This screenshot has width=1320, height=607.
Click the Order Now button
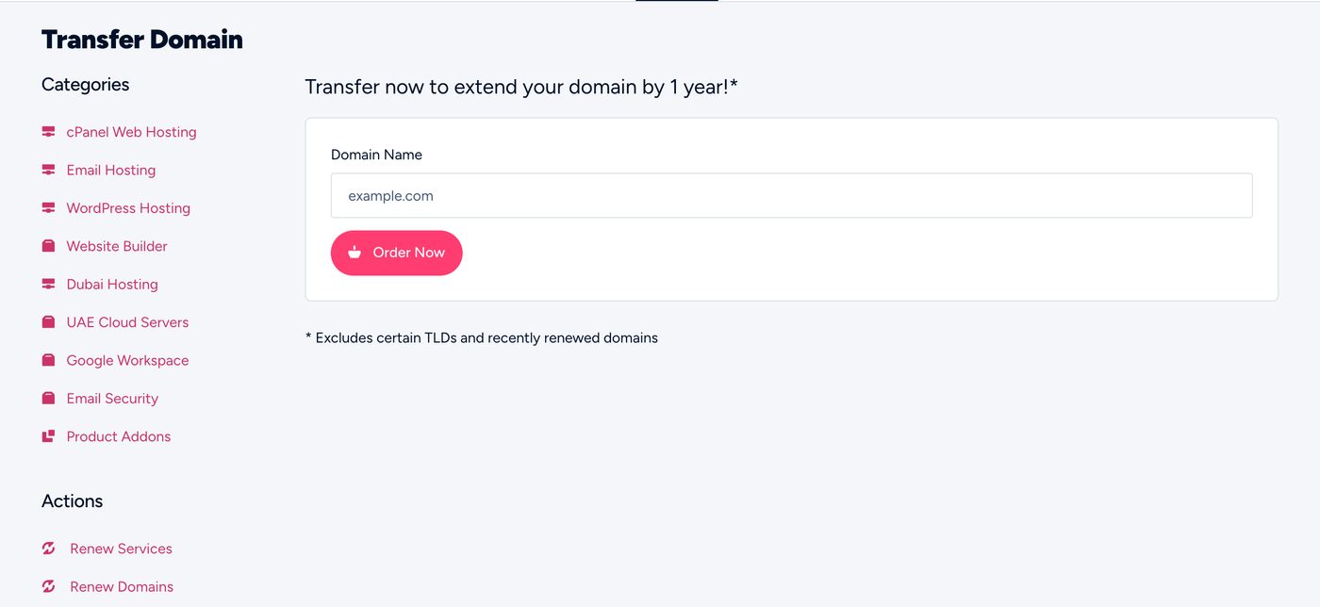click(396, 253)
